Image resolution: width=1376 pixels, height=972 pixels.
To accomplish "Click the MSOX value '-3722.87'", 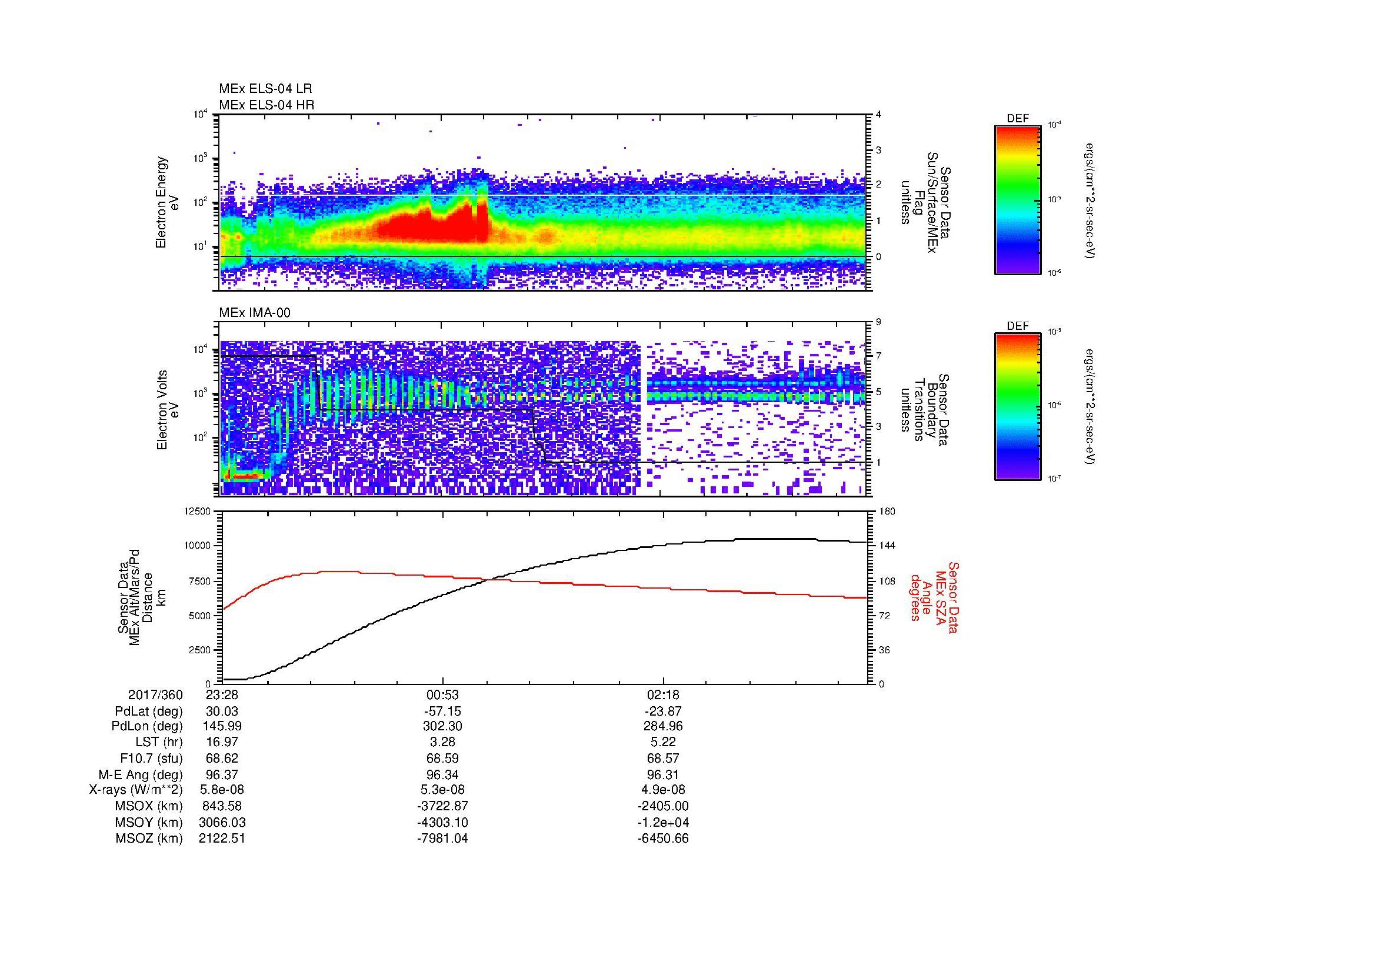I will tap(442, 806).
